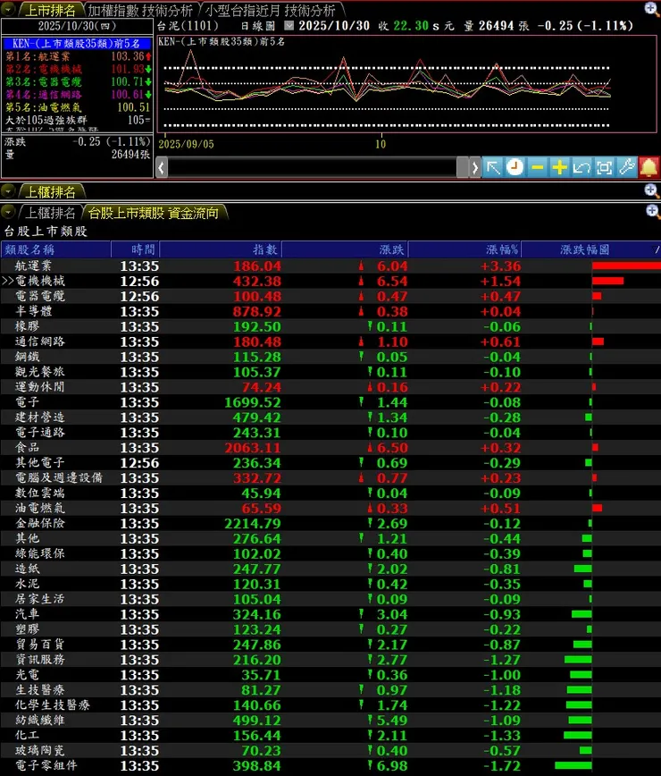Click 電子 index value 1699.52

point(253,402)
